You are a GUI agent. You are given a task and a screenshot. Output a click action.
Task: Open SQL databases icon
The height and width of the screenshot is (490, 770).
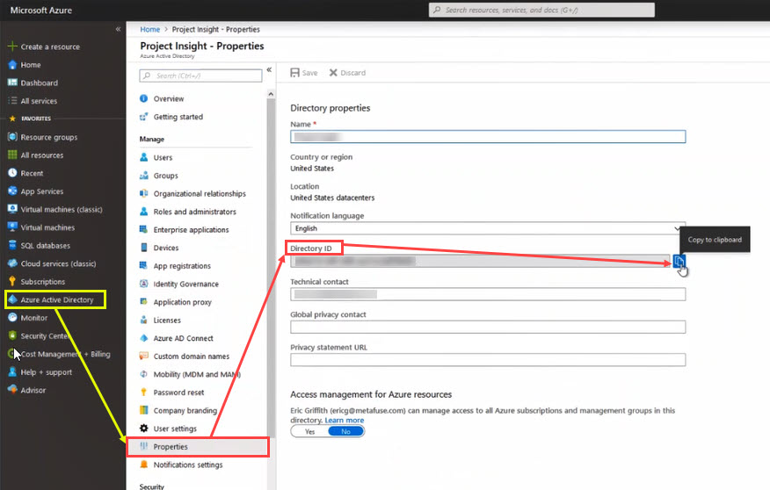click(x=12, y=245)
